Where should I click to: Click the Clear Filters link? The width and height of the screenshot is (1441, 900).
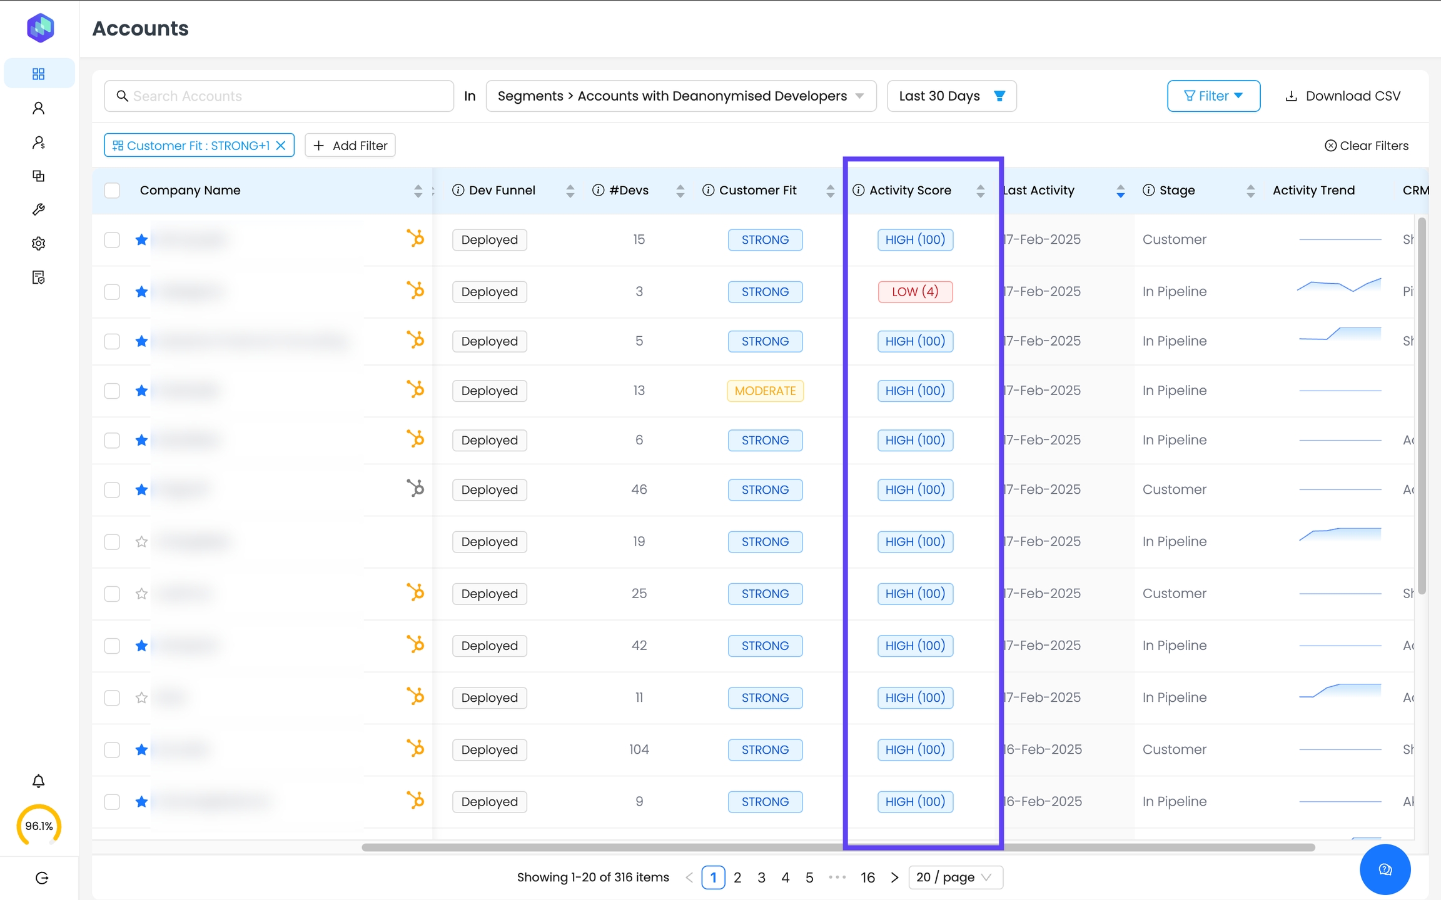pyautogui.click(x=1367, y=146)
